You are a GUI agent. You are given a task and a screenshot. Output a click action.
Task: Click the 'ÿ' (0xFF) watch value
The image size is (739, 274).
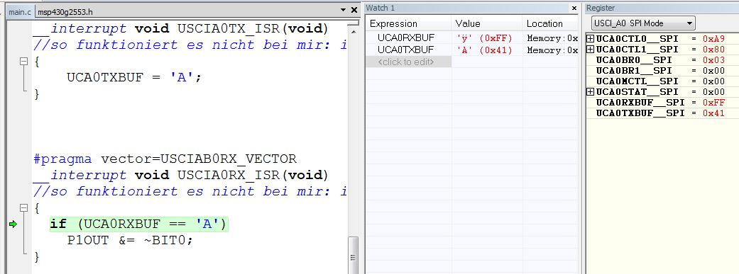(x=484, y=38)
